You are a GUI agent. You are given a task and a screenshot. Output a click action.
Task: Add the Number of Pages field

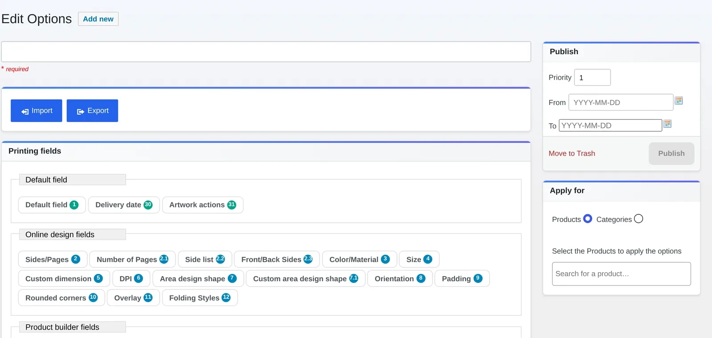pos(133,259)
